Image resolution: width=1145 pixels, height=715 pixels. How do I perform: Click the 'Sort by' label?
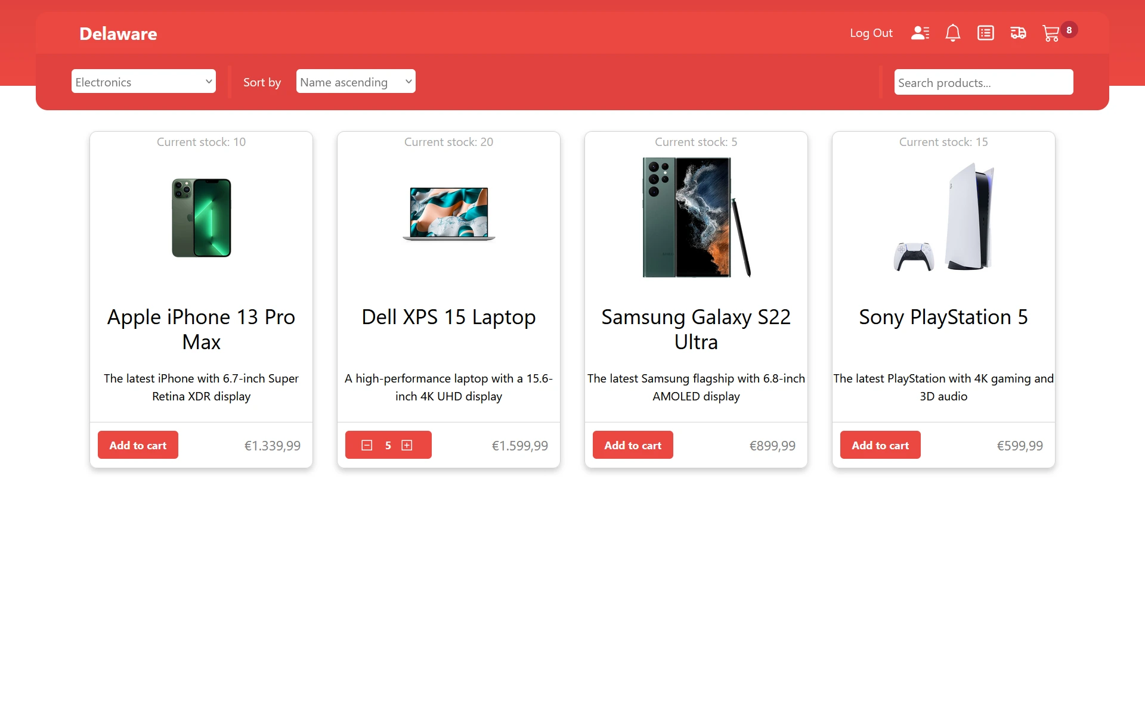(x=262, y=82)
